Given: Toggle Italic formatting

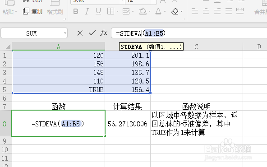Looking at the screenshot, I should pos(87,11).
